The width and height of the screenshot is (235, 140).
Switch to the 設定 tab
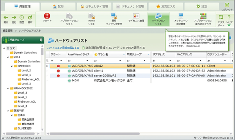[x=202, y=6]
